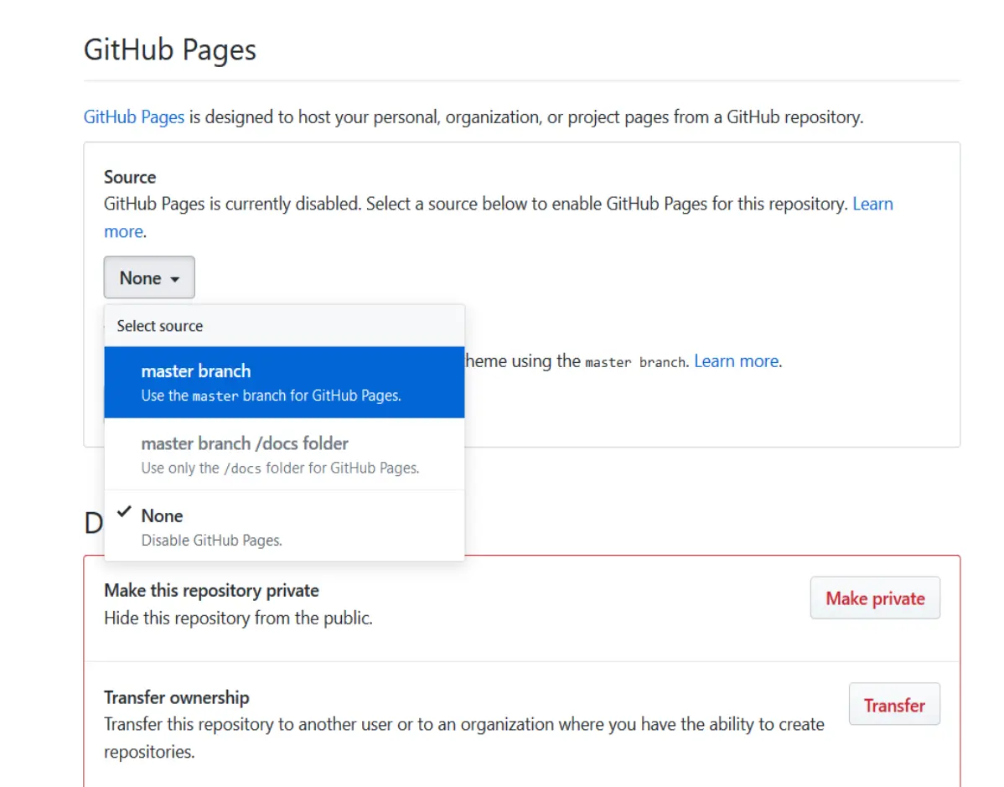The width and height of the screenshot is (1004, 787).
Task: Click 'Use the master branch for GitHub Pages' description
Action: pyautogui.click(x=271, y=396)
